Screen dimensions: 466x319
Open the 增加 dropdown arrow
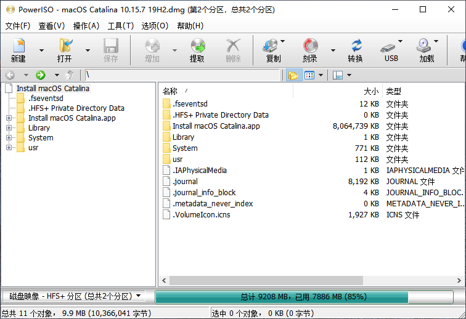(175, 50)
